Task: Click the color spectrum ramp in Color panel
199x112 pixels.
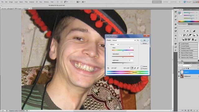Action: pos(188,21)
